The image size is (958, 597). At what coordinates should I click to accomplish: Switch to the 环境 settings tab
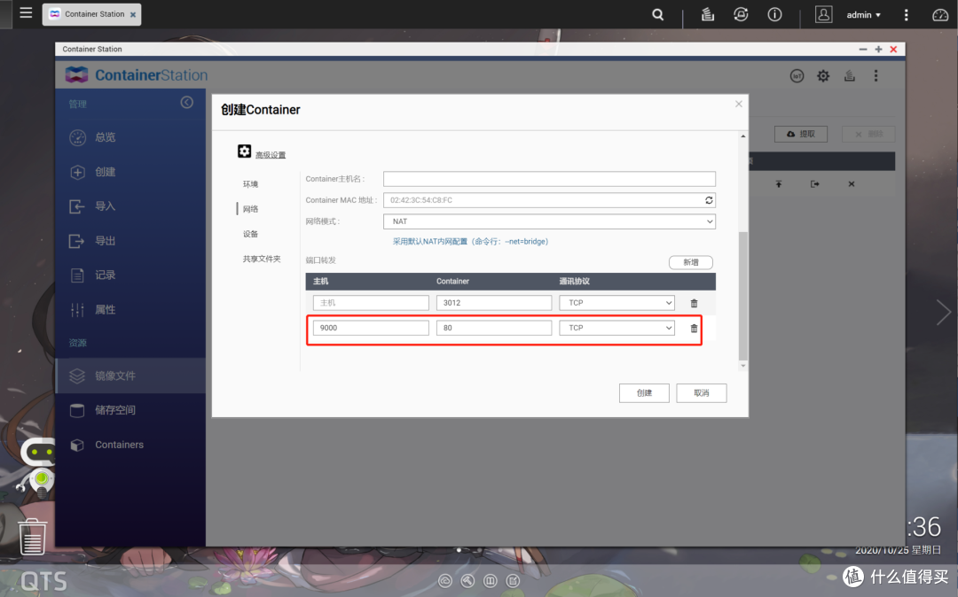(250, 184)
